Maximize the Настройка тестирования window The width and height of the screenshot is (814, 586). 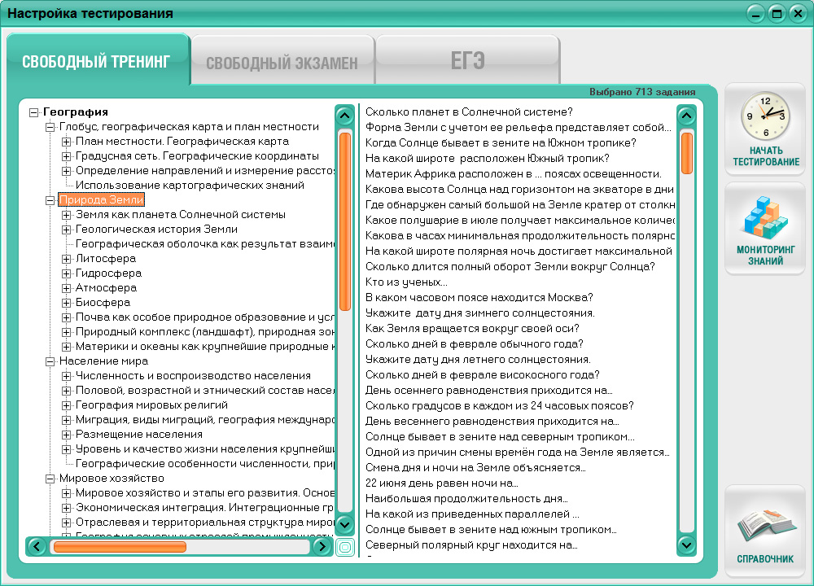point(777,14)
